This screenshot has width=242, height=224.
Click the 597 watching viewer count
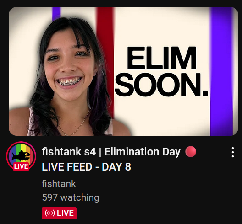click(71, 197)
